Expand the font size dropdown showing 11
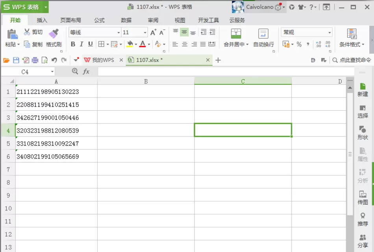The width and height of the screenshot is (374, 252). pos(145,32)
